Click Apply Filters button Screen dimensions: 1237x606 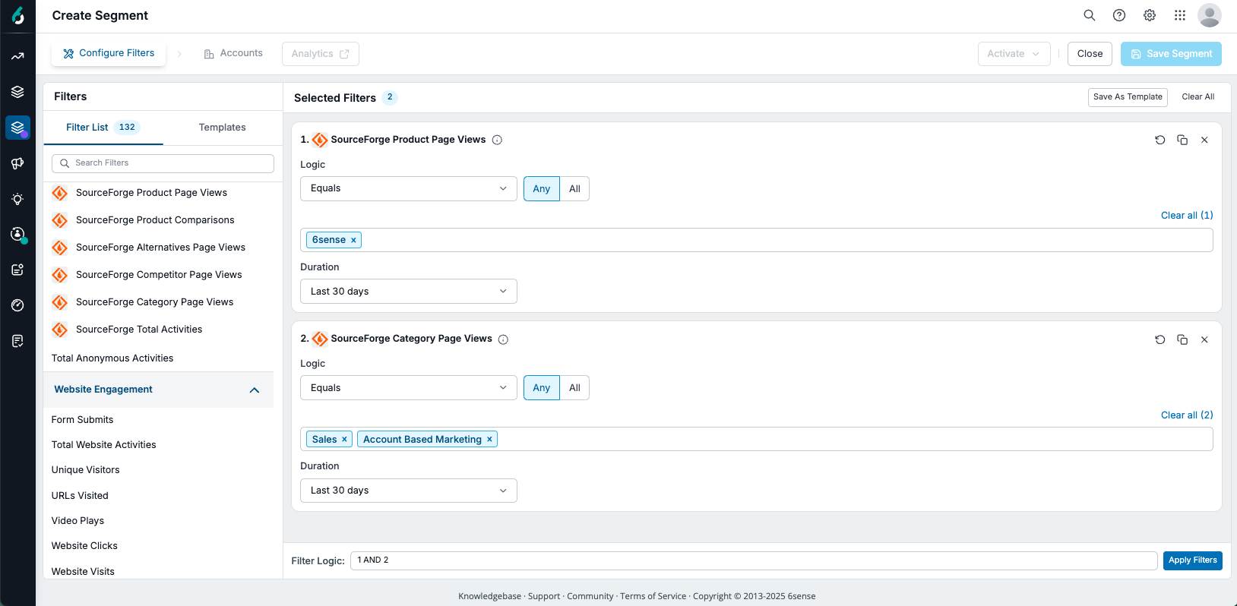click(1192, 560)
